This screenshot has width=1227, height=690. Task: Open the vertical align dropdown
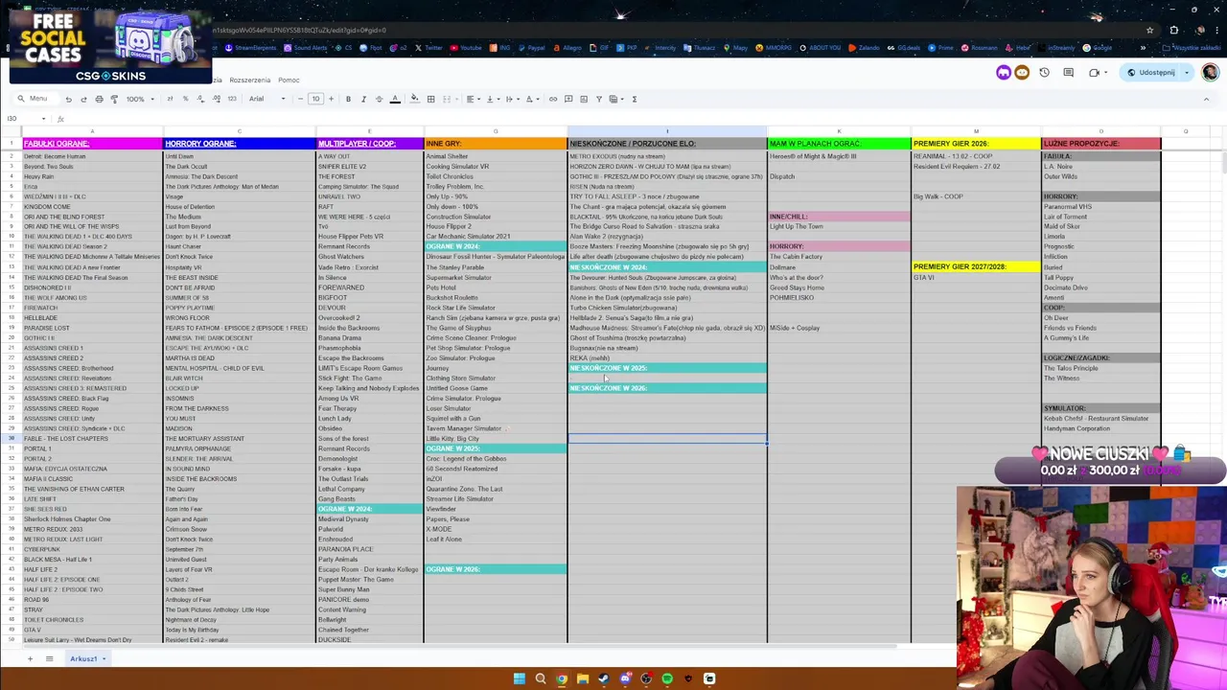click(x=492, y=99)
